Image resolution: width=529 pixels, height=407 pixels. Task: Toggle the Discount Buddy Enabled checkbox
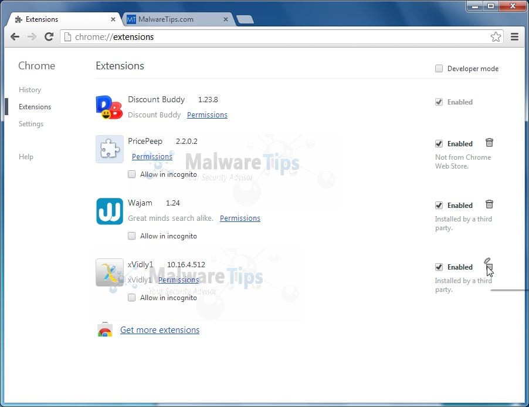click(x=439, y=102)
